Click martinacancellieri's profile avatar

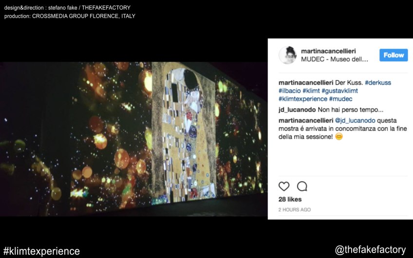(288, 55)
